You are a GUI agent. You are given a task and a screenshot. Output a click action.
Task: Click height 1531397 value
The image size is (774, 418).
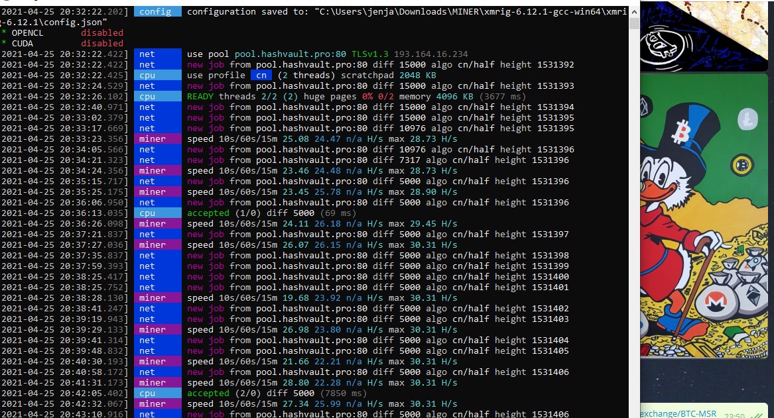(550, 234)
